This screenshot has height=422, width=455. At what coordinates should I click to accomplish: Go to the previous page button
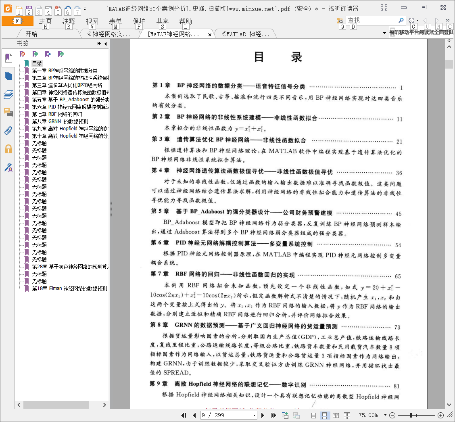pyautogui.click(x=194, y=415)
